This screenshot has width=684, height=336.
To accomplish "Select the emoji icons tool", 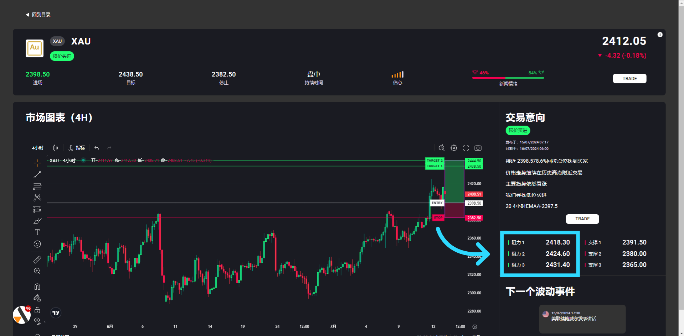I will [37, 244].
